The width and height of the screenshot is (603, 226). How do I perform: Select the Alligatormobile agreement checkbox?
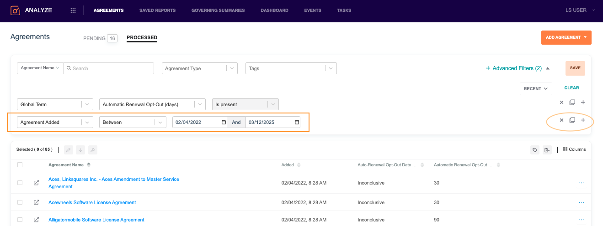click(20, 220)
